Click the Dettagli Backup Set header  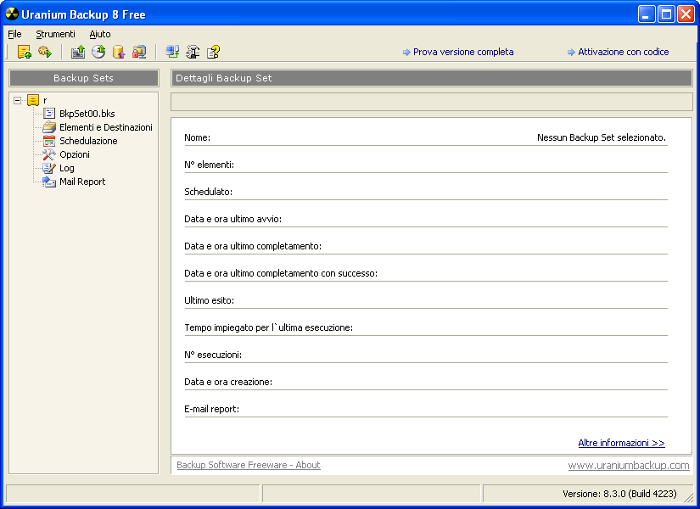click(431, 78)
